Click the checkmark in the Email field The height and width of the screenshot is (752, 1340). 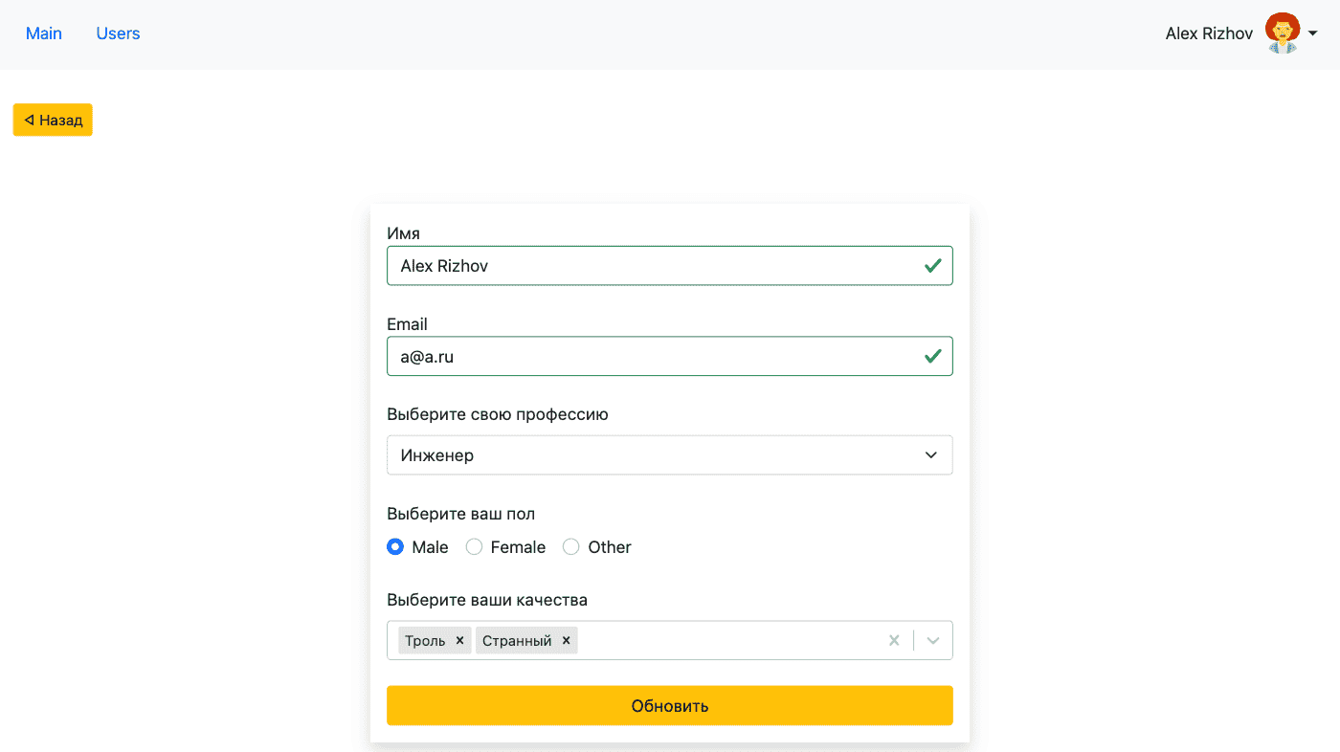click(932, 356)
